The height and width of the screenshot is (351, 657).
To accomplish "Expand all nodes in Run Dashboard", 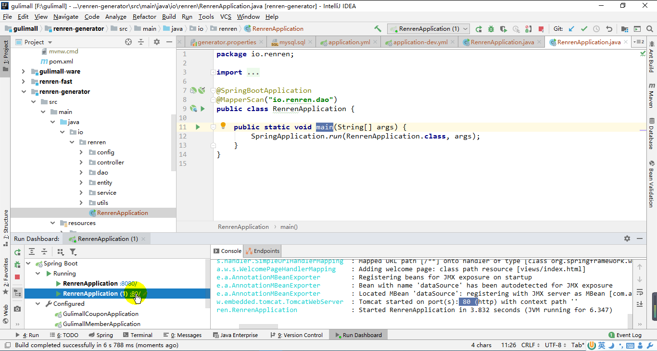I will coord(32,251).
